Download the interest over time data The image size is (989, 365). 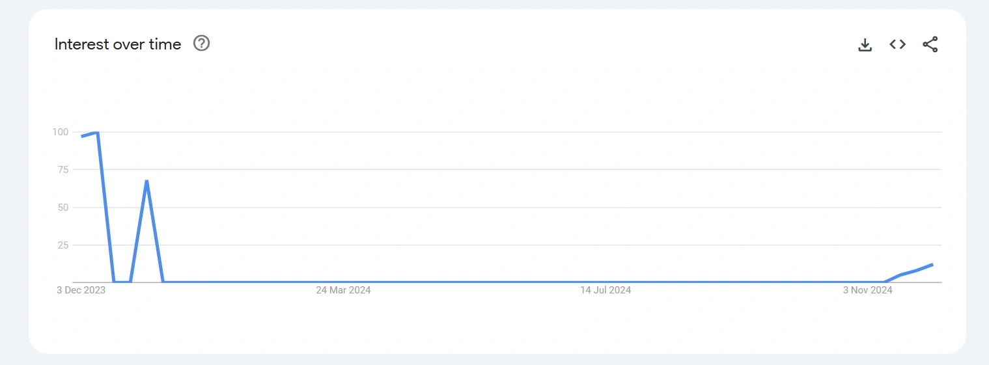pos(865,44)
